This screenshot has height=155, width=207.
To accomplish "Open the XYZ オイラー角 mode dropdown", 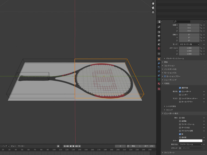I will tap(189, 44).
